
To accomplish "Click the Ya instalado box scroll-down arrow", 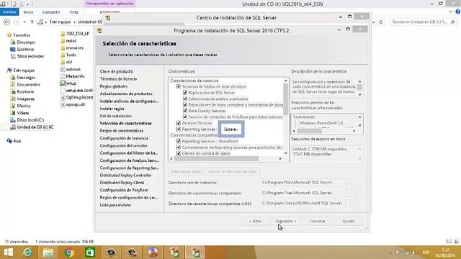I will click(x=359, y=125).
